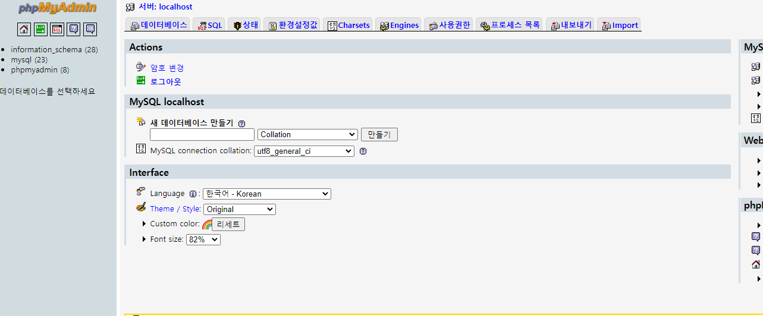
Task: Open the 내보내기 export tab
Action: 570,25
